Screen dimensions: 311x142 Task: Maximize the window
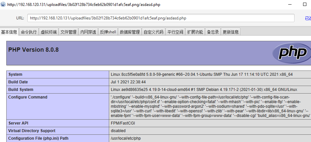click(304, 5)
